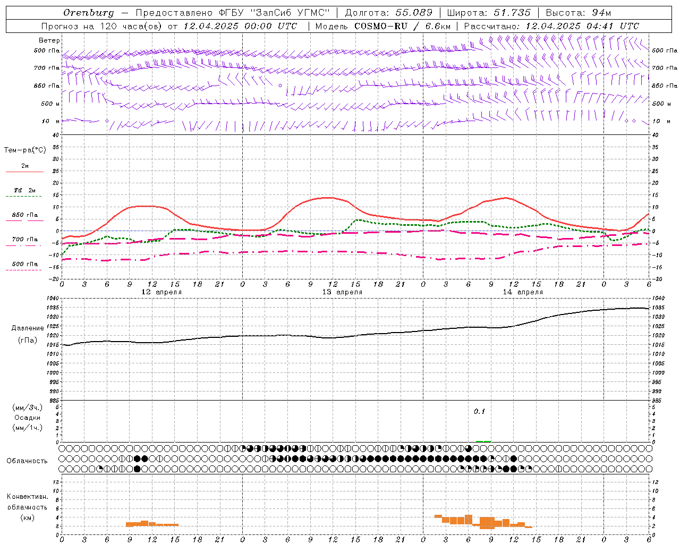The height and width of the screenshot is (544, 680).
Task: Select the "Модель COSMO-RU / 6.6км" model label
Action: pyautogui.click(x=383, y=26)
